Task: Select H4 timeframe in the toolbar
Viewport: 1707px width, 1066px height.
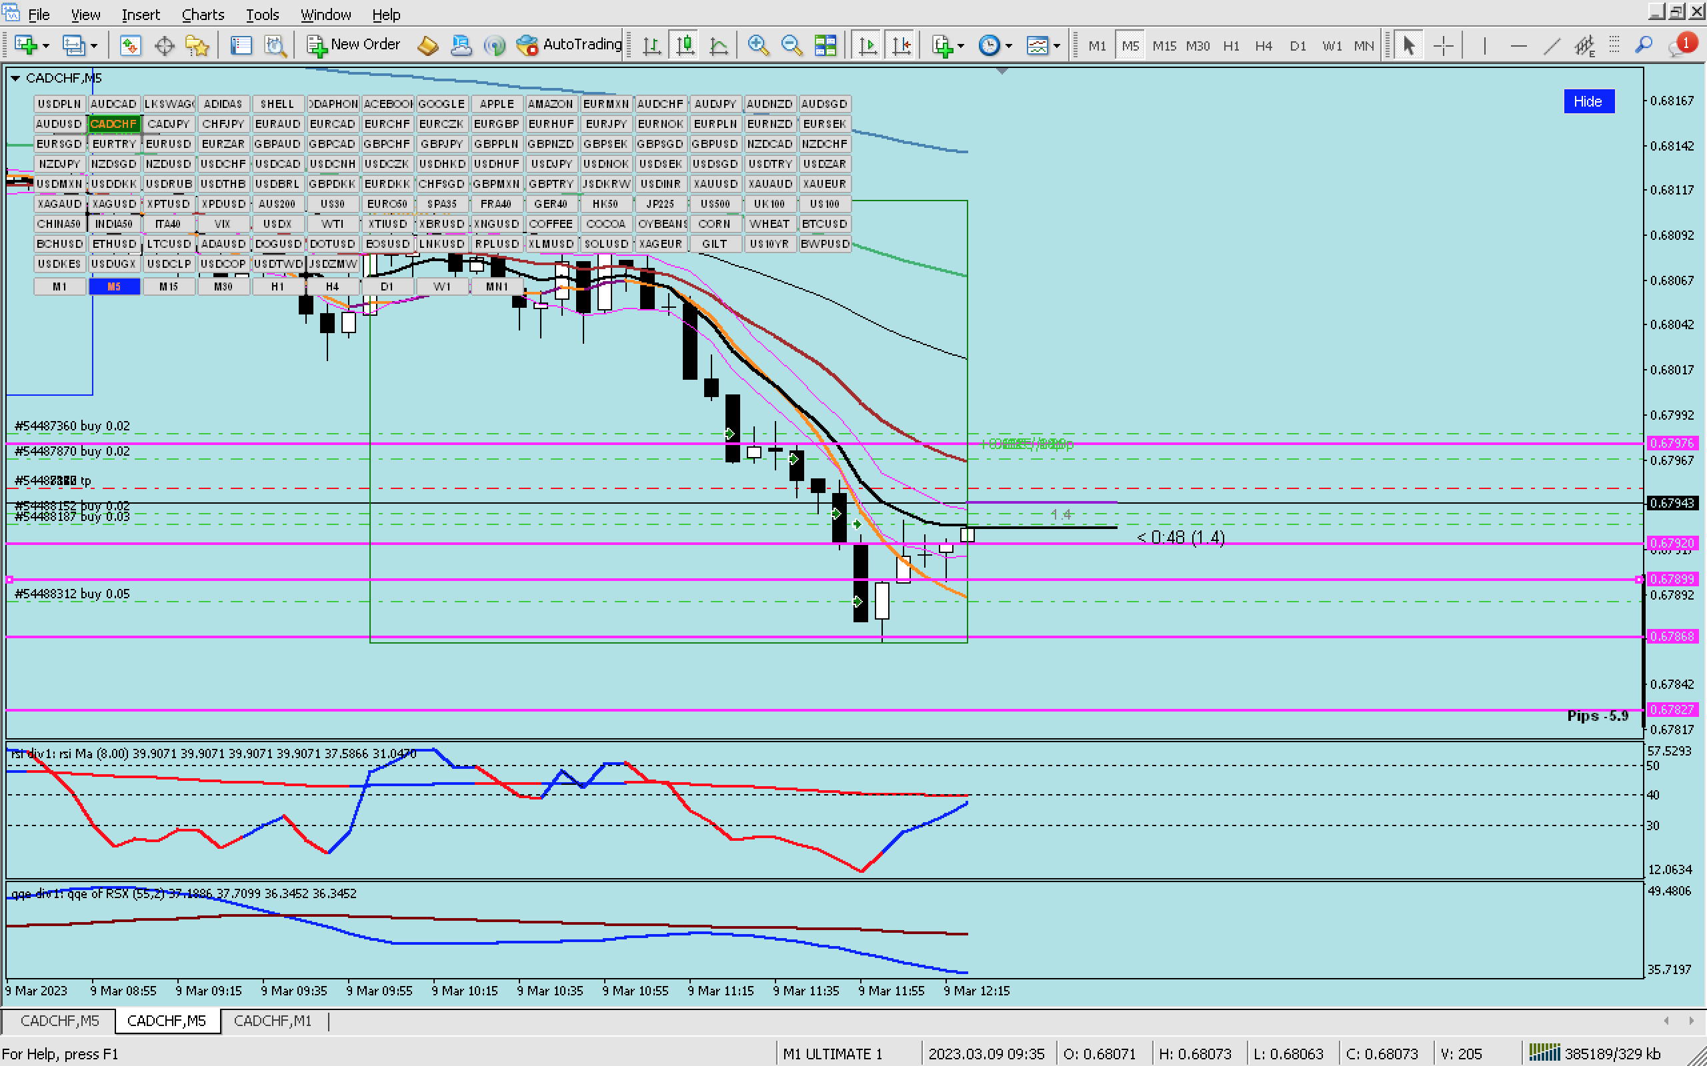Action: tap(1264, 45)
